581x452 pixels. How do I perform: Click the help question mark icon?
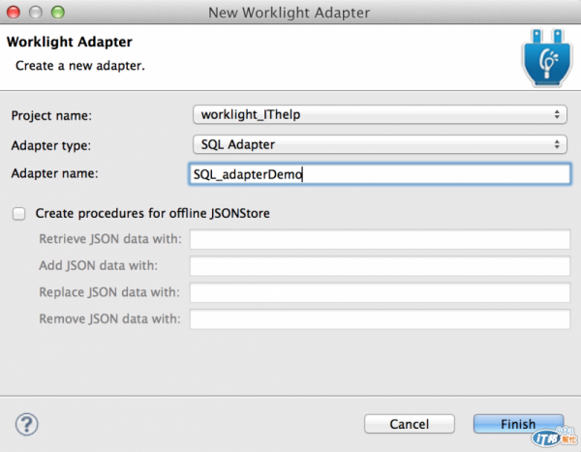(27, 424)
